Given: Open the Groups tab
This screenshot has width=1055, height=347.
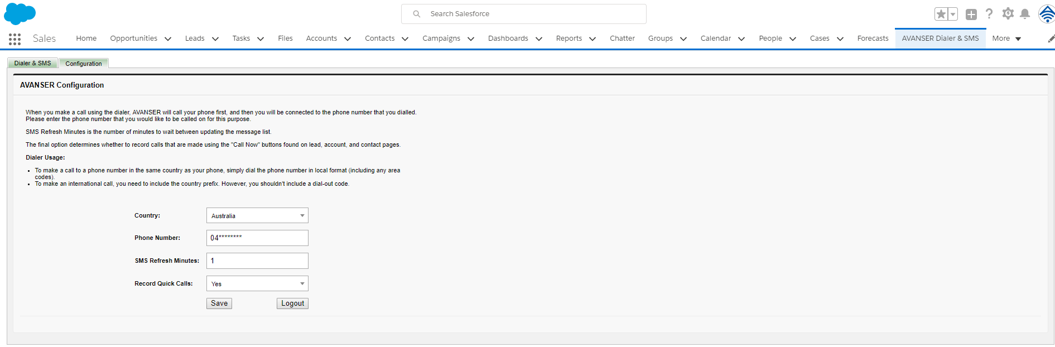Looking at the screenshot, I should pyautogui.click(x=661, y=38).
